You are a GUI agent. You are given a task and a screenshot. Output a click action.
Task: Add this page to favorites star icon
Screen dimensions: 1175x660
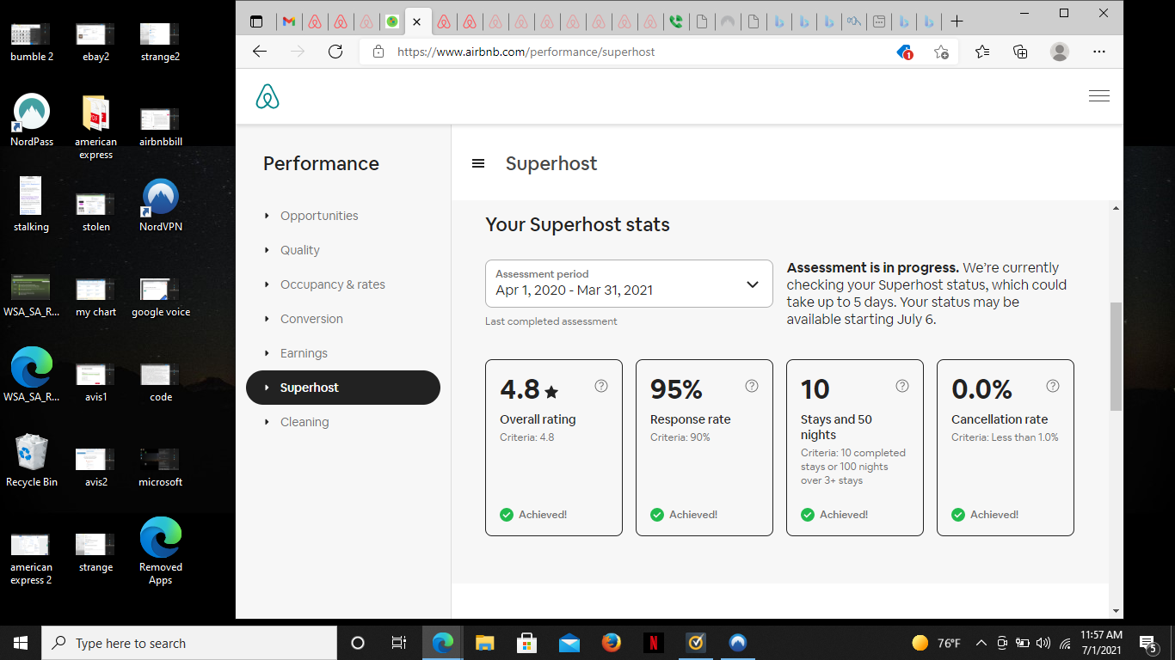point(941,52)
